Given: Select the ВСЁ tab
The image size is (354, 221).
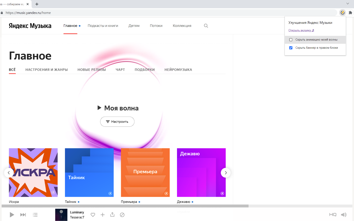Looking at the screenshot, I should point(12,70).
